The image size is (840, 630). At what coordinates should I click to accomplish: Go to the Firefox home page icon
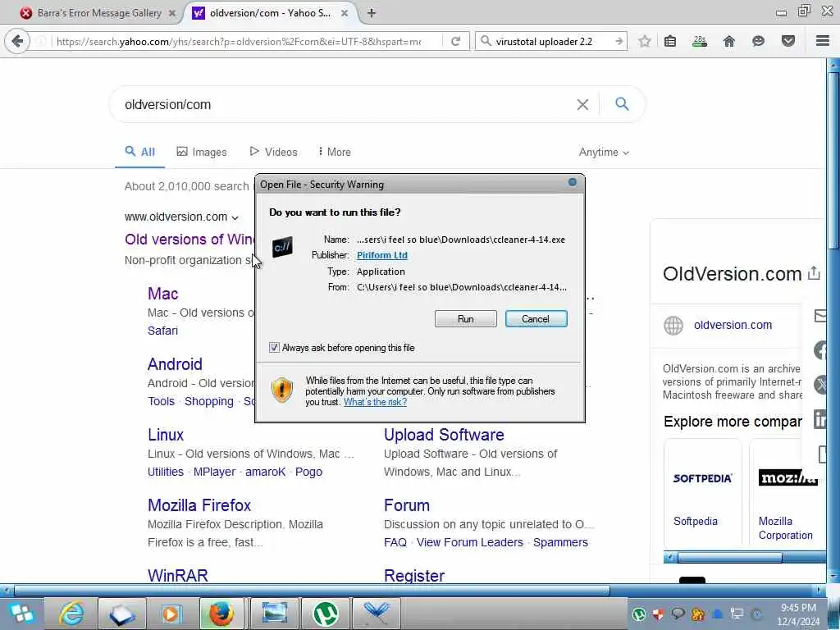[728, 41]
